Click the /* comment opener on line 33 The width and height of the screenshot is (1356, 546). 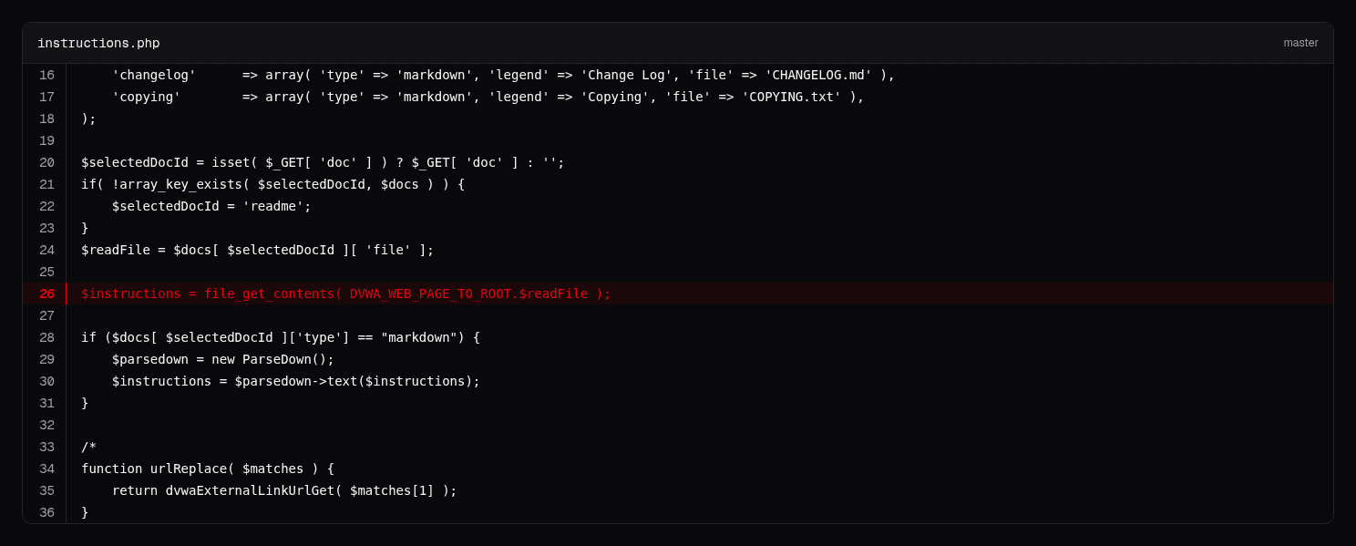pos(88,447)
